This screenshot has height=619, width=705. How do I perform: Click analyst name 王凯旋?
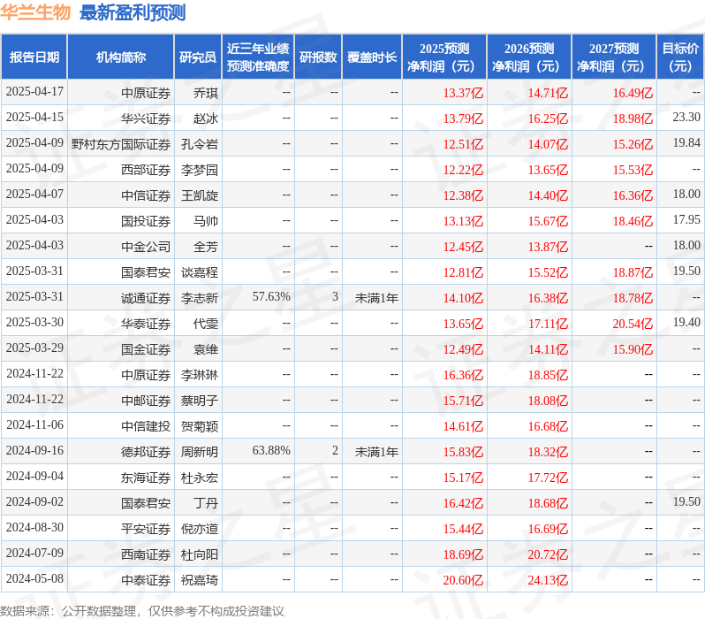[x=199, y=195]
